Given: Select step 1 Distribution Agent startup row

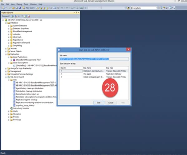Looking at the screenshot, I should coord(94,71).
